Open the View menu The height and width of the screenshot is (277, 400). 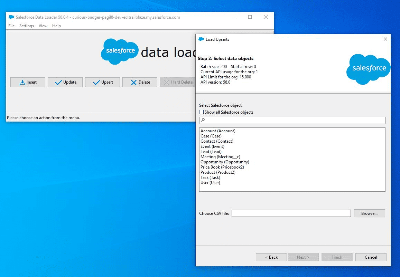[43, 26]
